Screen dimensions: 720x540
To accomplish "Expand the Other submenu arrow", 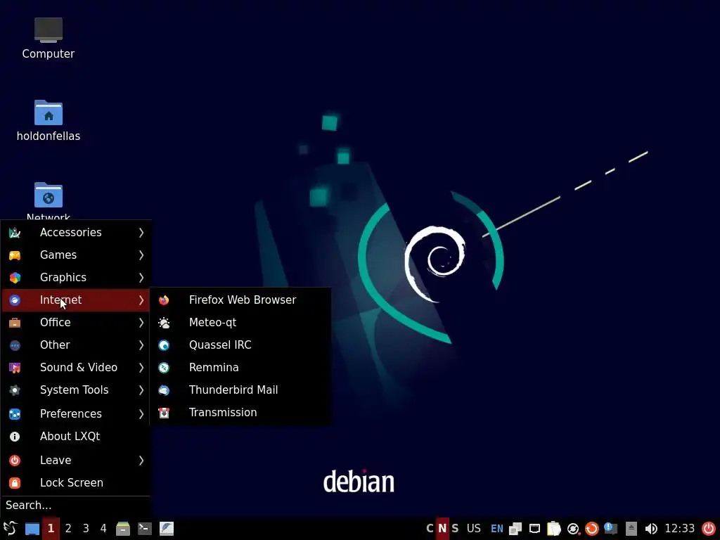I will [x=141, y=345].
